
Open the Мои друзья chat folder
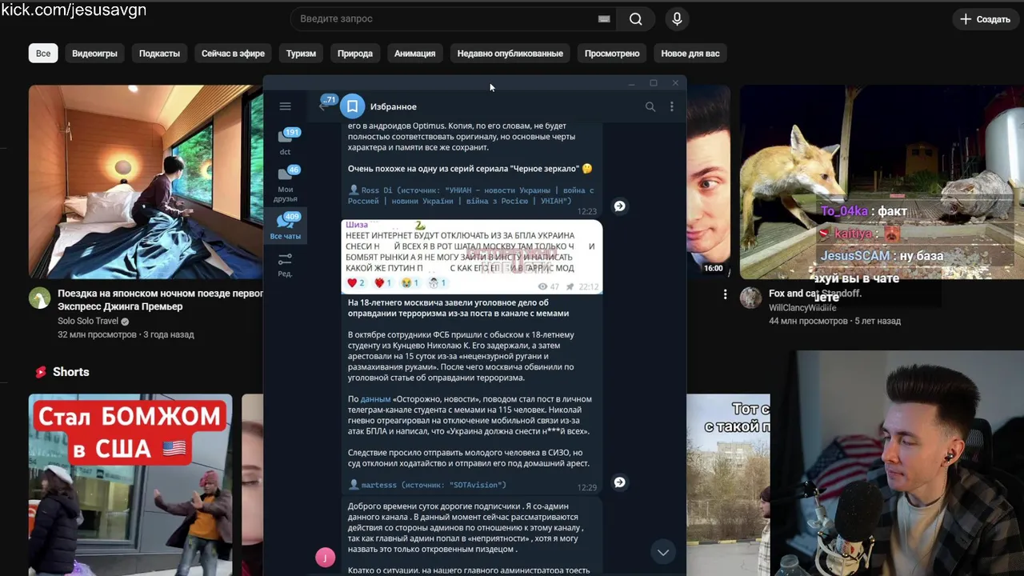tap(286, 183)
